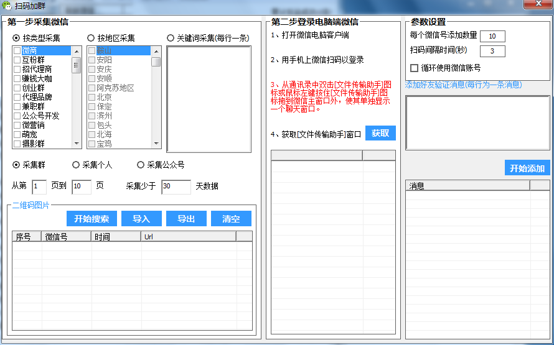
Task: Enable the 创业群 checkbox
Action: pos(17,88)
